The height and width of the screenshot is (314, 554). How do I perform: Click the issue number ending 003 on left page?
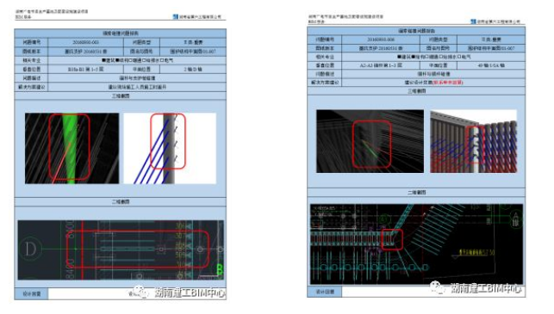click(x=85, y=42)
